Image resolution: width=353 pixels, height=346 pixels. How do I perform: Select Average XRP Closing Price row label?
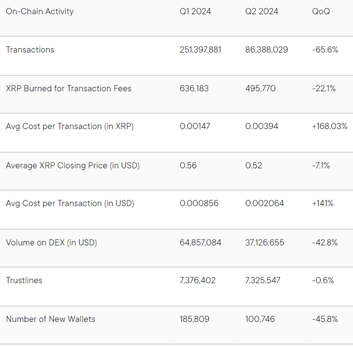point(73,165)
